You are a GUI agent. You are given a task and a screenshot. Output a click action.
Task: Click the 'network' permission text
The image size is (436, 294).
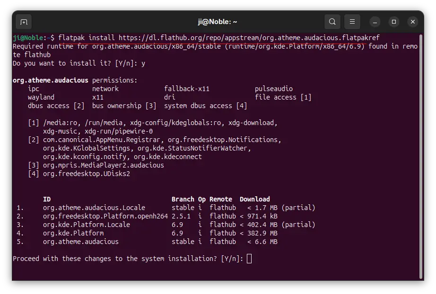105,89
